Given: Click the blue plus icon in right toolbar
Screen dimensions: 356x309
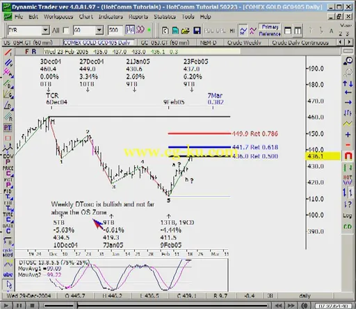Looking at the screenshot, I should [x=348, y=135].
